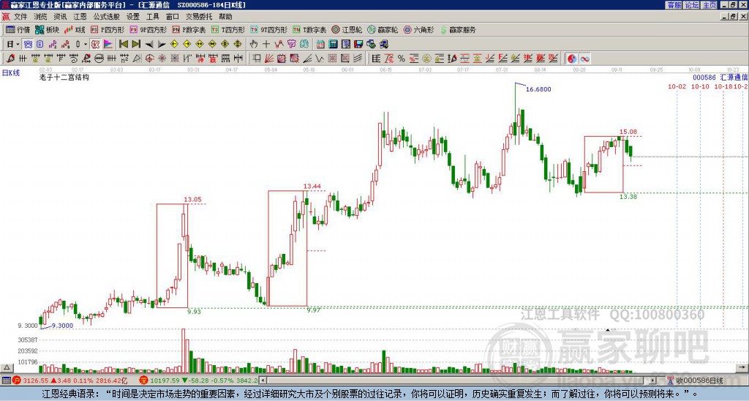
Task: Select the hand pan tool
Action: [253, 45]
